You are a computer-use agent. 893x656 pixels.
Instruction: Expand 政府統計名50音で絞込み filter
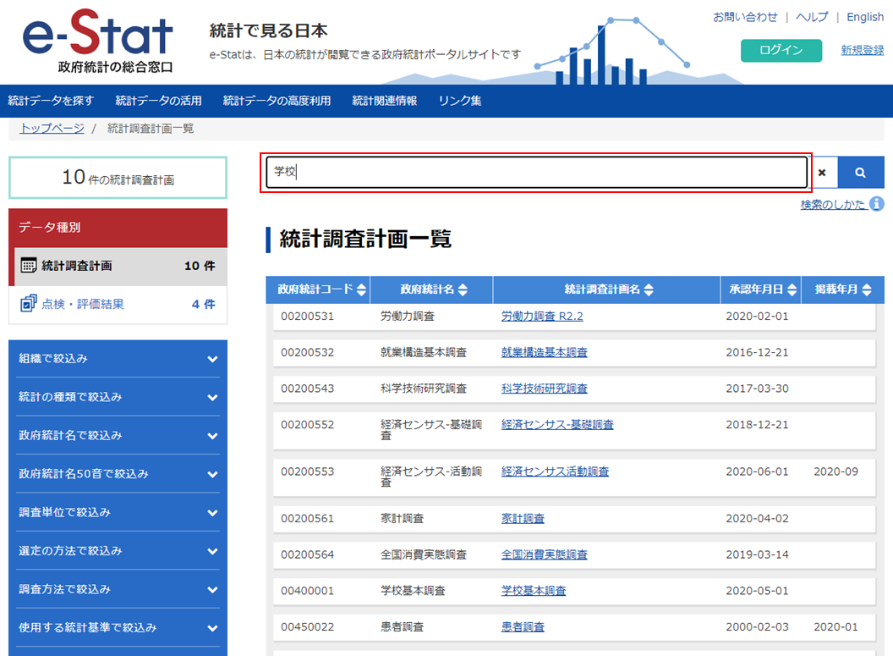118,474
